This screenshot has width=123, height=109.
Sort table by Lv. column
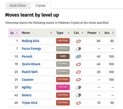pyautogui.click(x=14, y=33)
